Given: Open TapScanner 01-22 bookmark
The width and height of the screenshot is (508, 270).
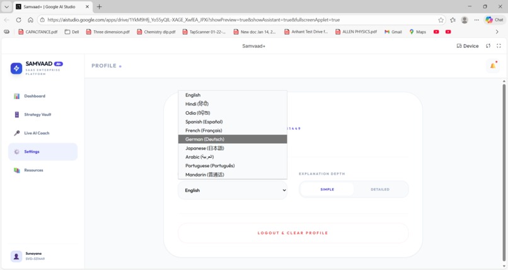Looking at the screenshot, I should (204, 32).
